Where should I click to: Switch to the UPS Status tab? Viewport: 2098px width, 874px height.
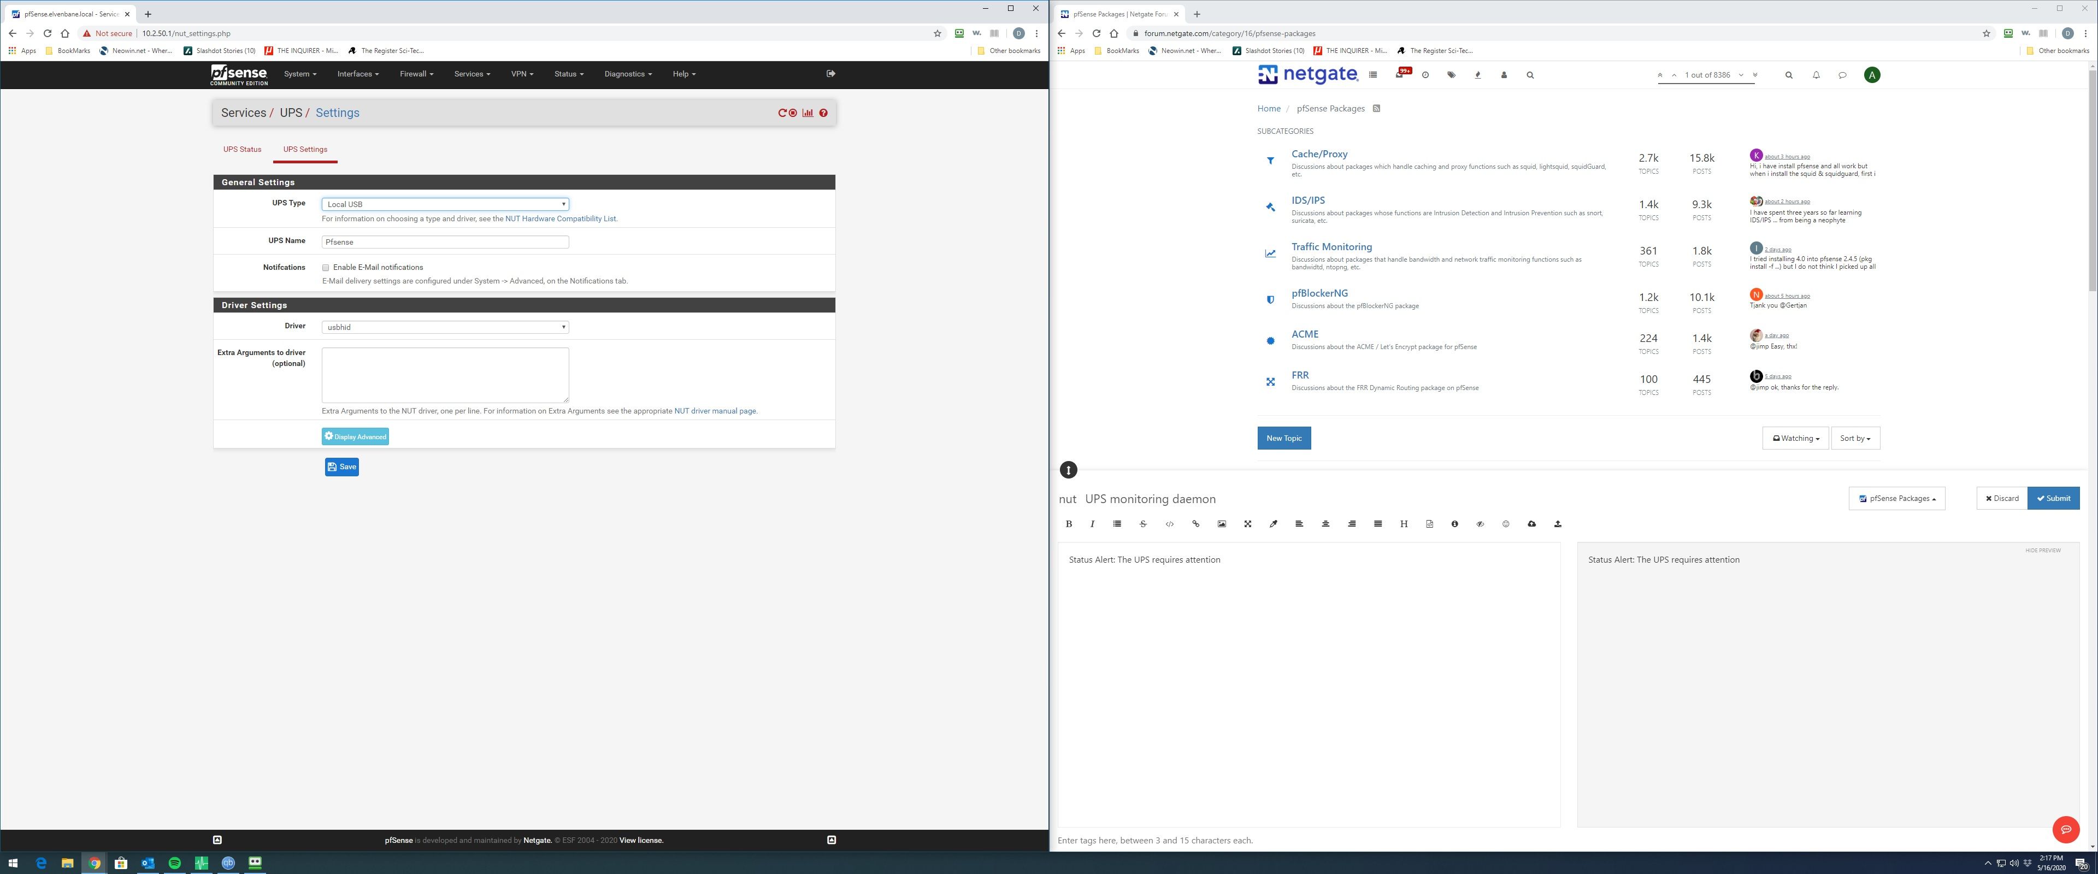242,149
